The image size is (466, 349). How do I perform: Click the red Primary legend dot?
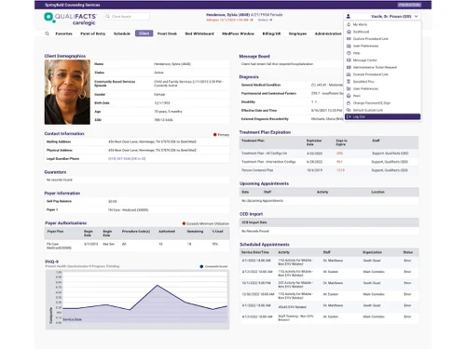click(x=214, y=135)
